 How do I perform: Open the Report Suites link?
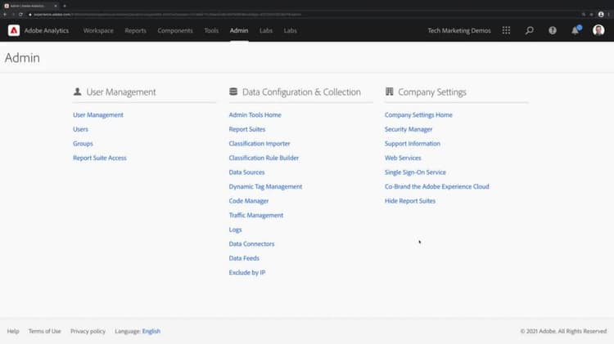pos(247,129)
